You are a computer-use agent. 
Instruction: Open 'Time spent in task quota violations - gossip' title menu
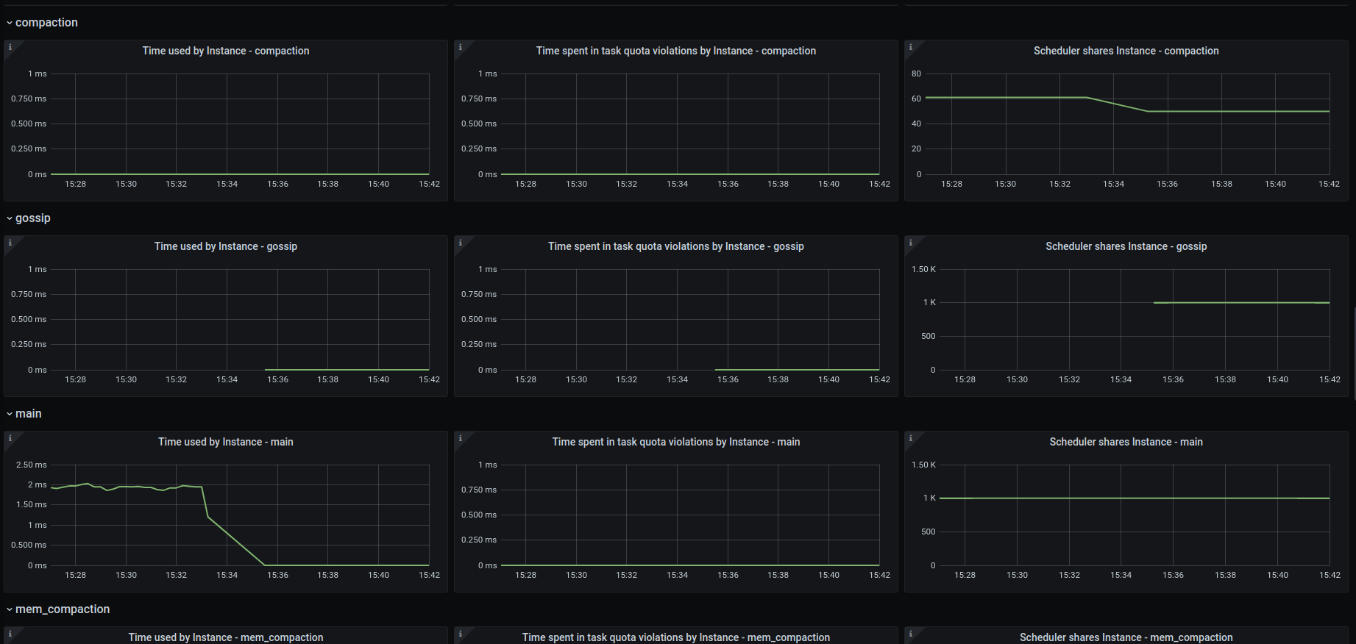(676, 246)
